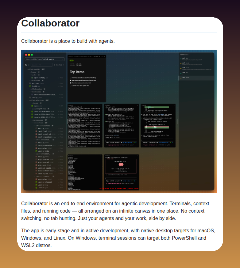Viewport: 240px width, 268px height.
Task: Collapse the .superpowers folder
Action: (30, 120)
